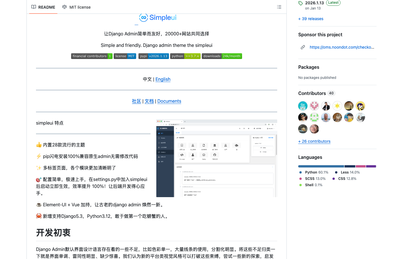
Task: Click the Simpleui logo image
Action: coord(157,18)
